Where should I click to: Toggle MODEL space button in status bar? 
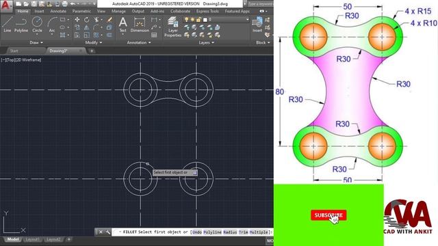270,241
